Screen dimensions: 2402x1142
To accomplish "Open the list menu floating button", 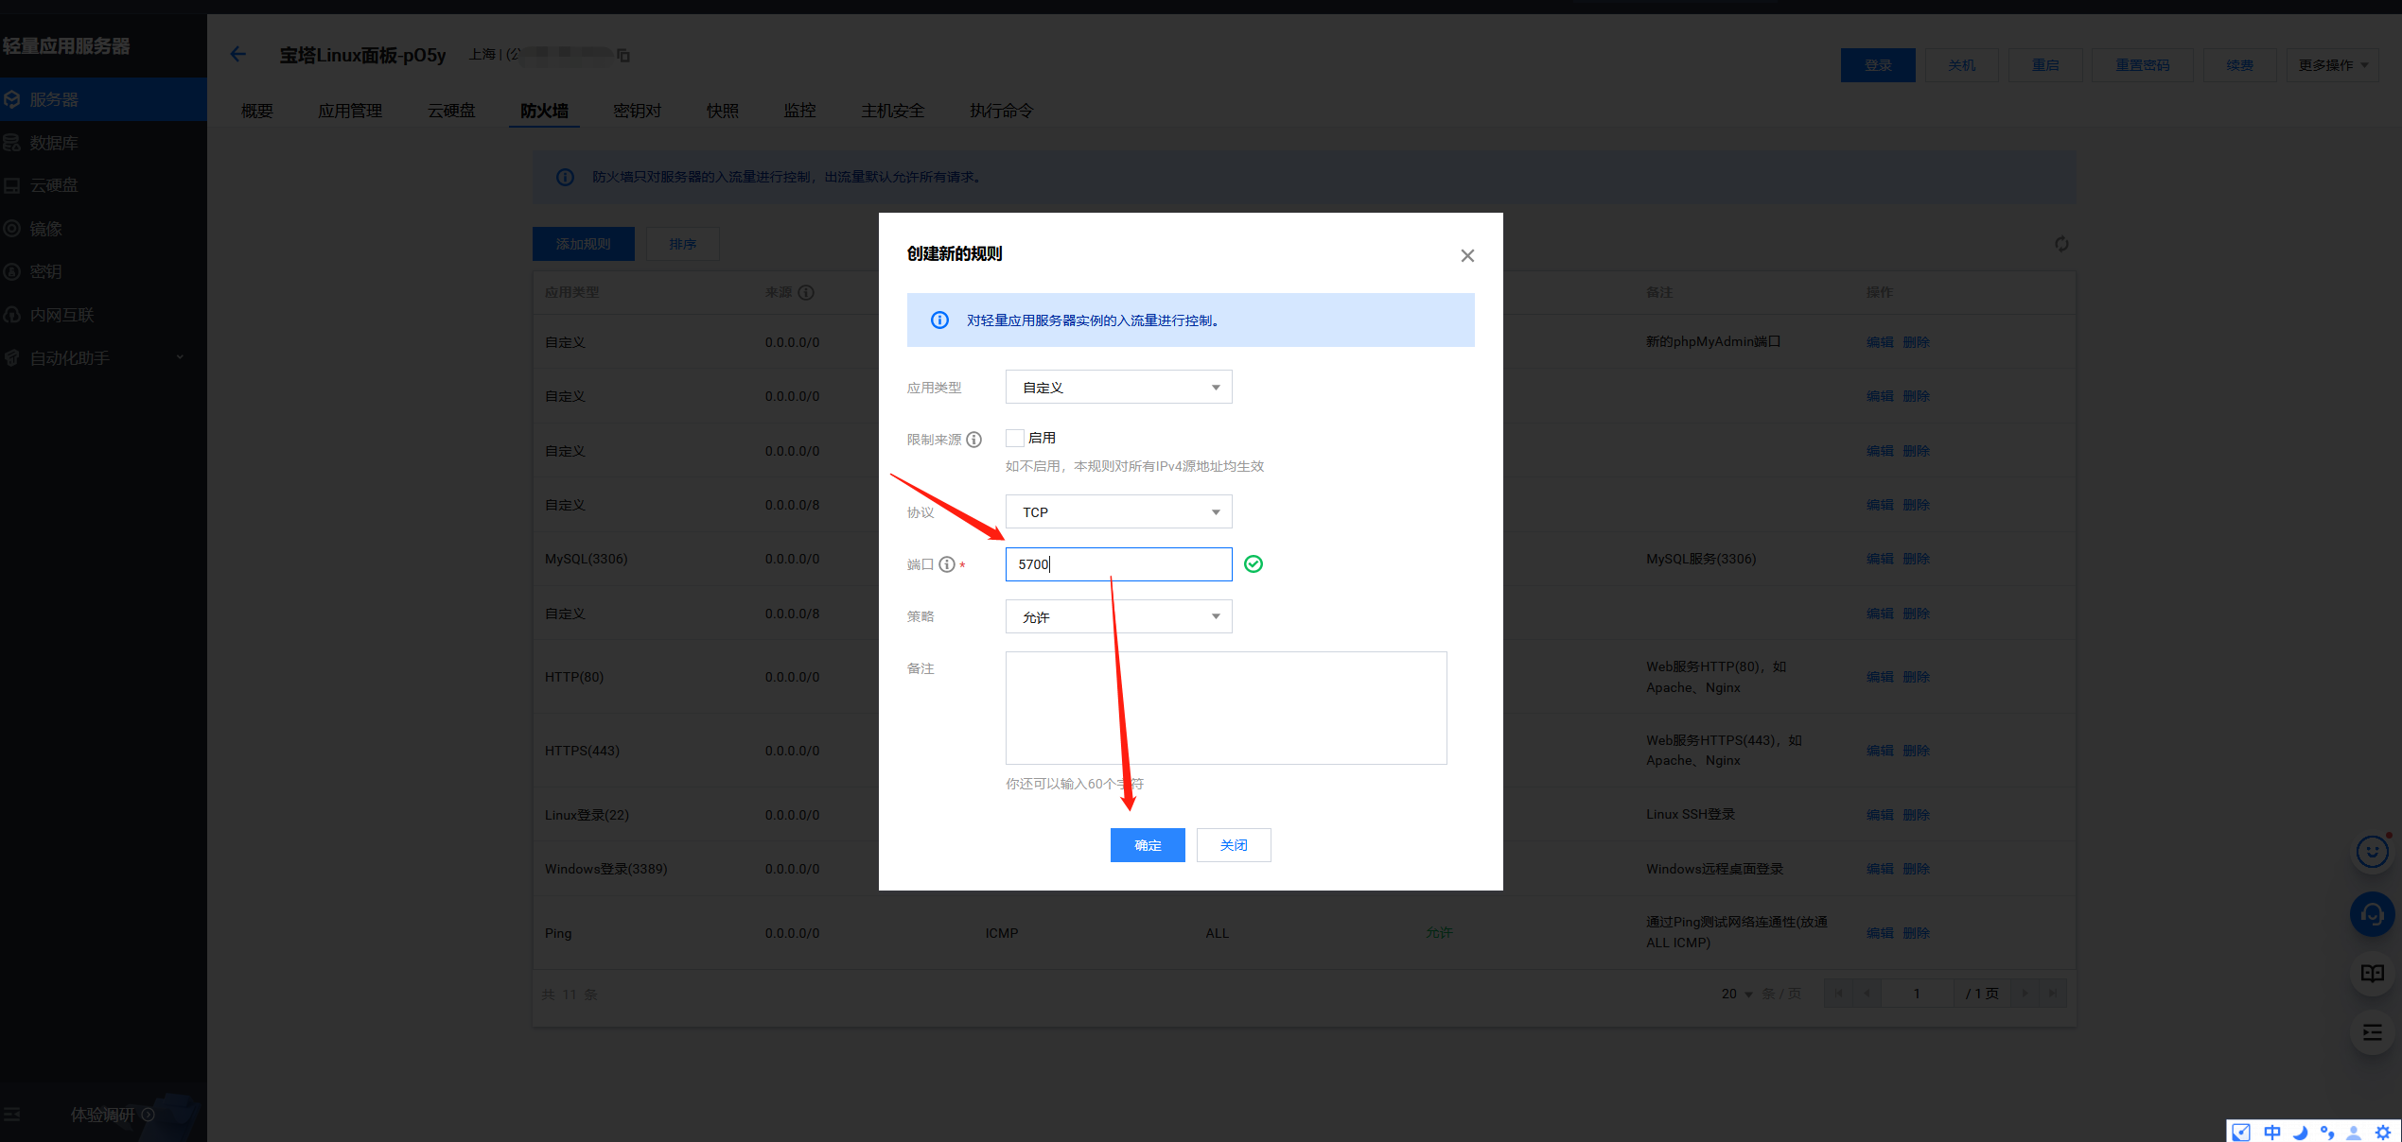I will pos(2372,1032).
